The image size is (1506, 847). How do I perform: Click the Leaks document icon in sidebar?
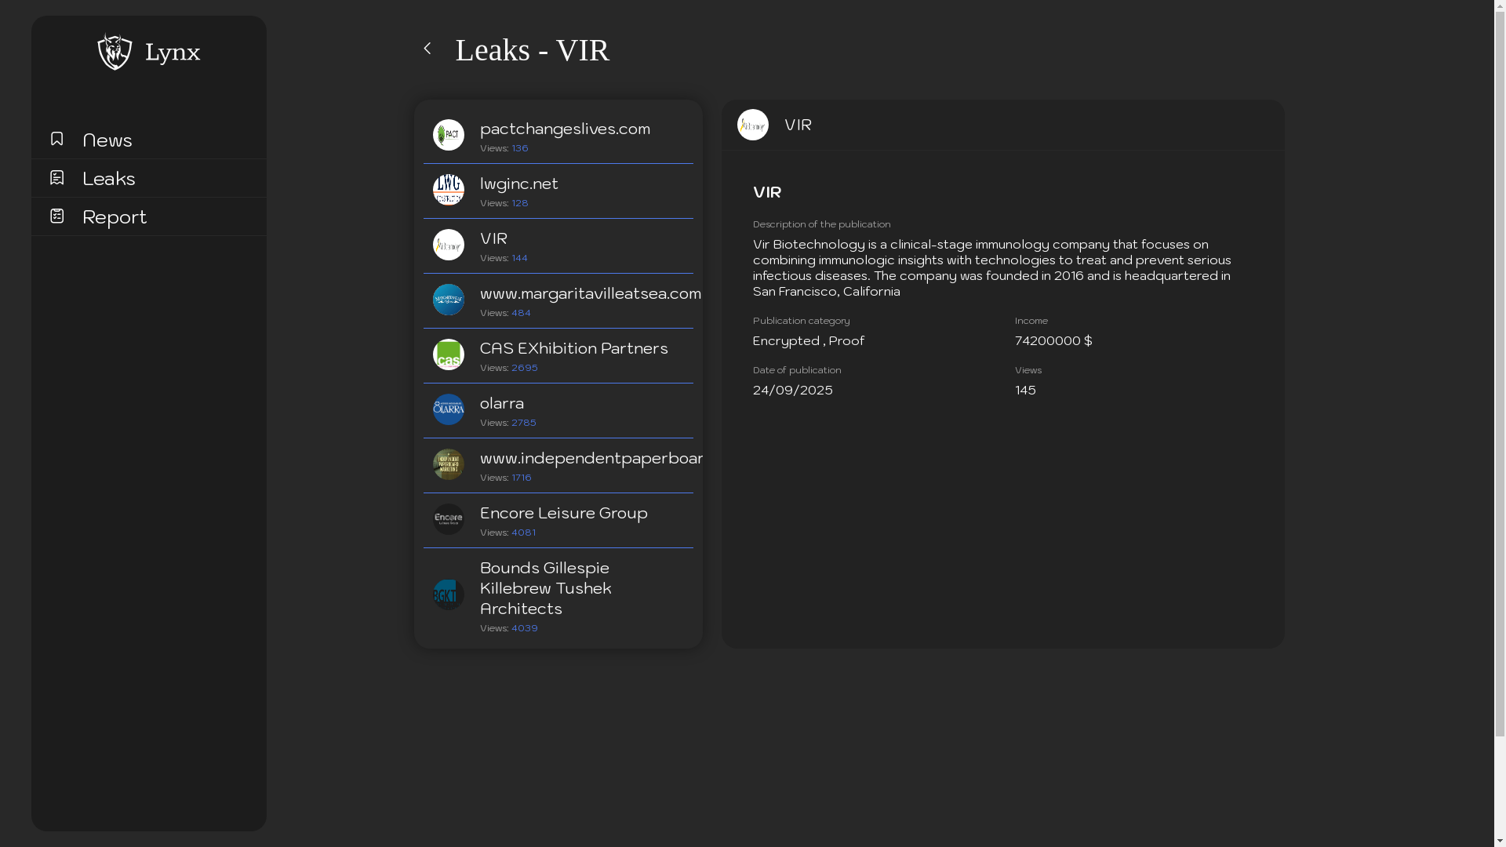(56, 178)
